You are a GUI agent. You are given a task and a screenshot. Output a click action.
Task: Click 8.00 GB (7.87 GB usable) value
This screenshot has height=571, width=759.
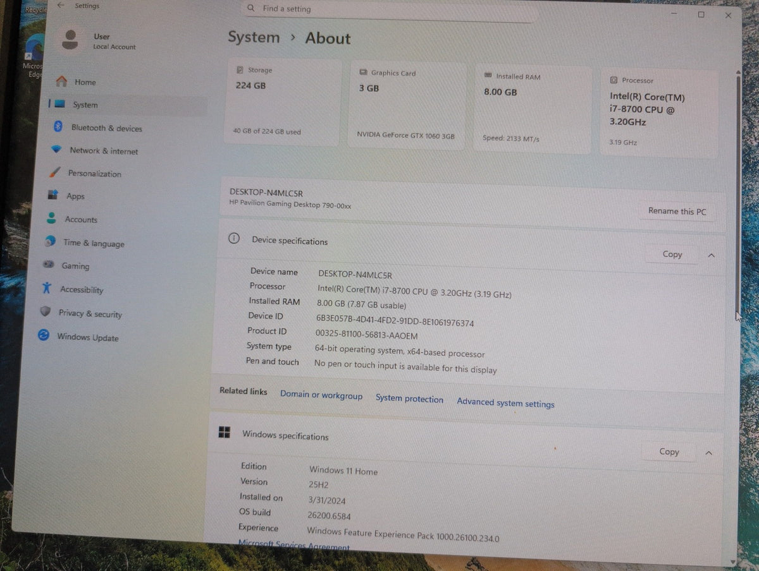pyautogui.click(x=362, y=305)
